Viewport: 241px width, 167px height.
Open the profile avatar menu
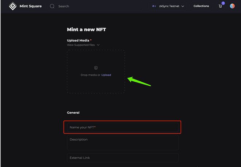pos(232,6)
